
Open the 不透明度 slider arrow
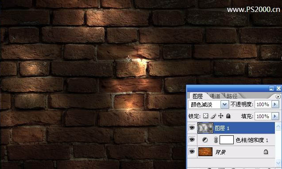(x=275, y=104)
